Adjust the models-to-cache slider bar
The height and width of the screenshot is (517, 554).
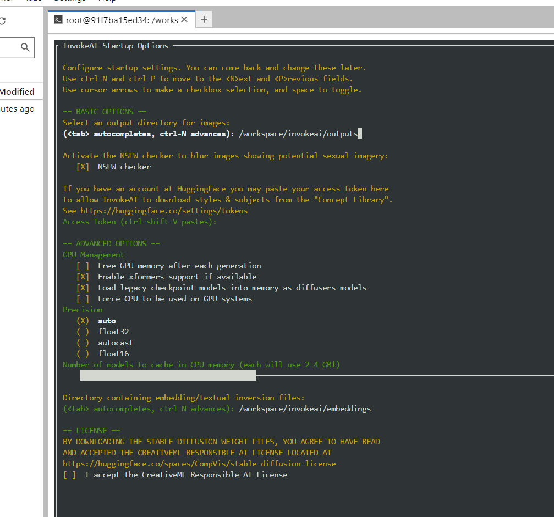[168, 375]
